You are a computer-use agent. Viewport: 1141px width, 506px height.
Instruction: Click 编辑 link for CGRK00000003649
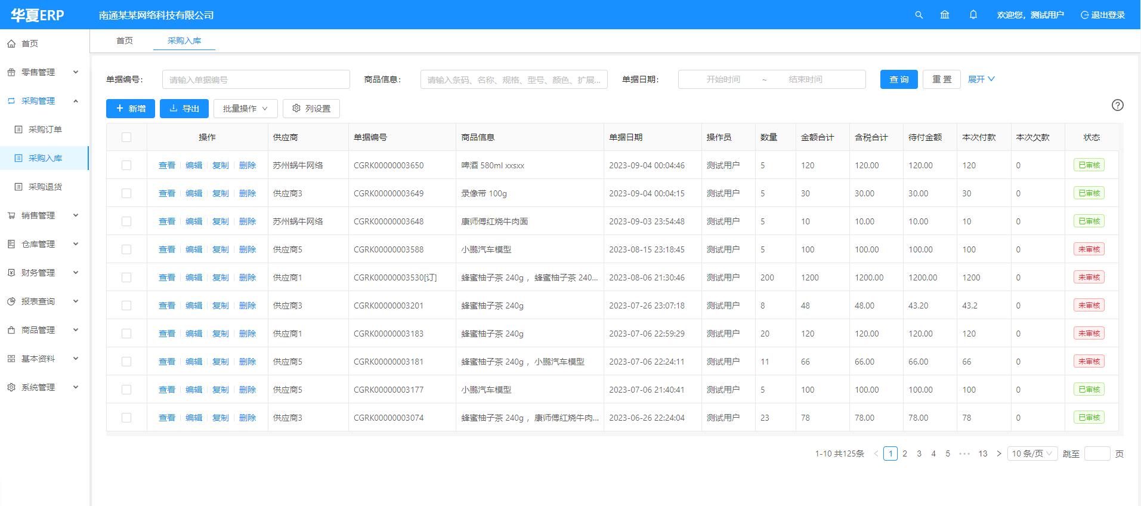click(x=194, y=193)
